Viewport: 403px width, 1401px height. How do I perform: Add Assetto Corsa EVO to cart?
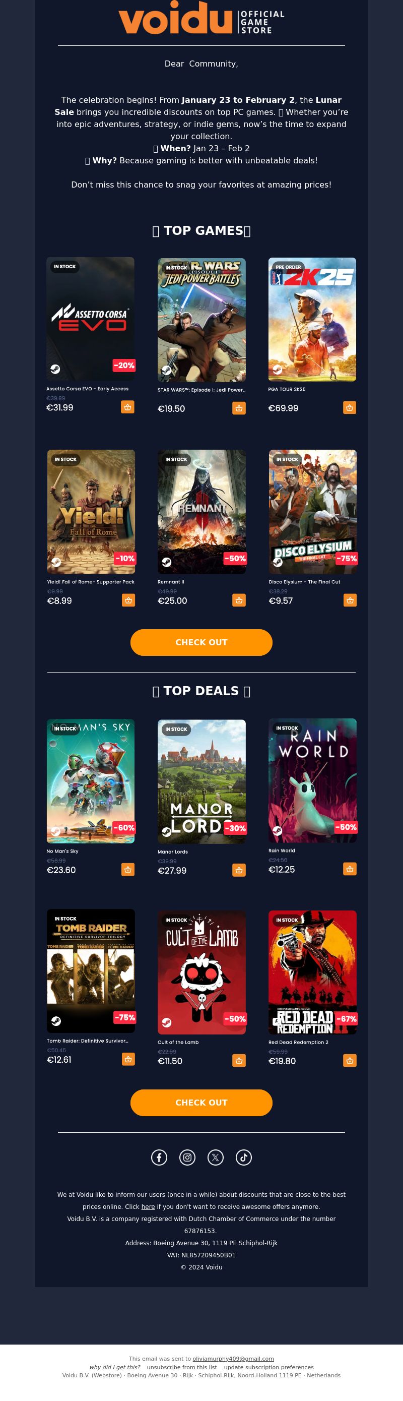[127, 407]
